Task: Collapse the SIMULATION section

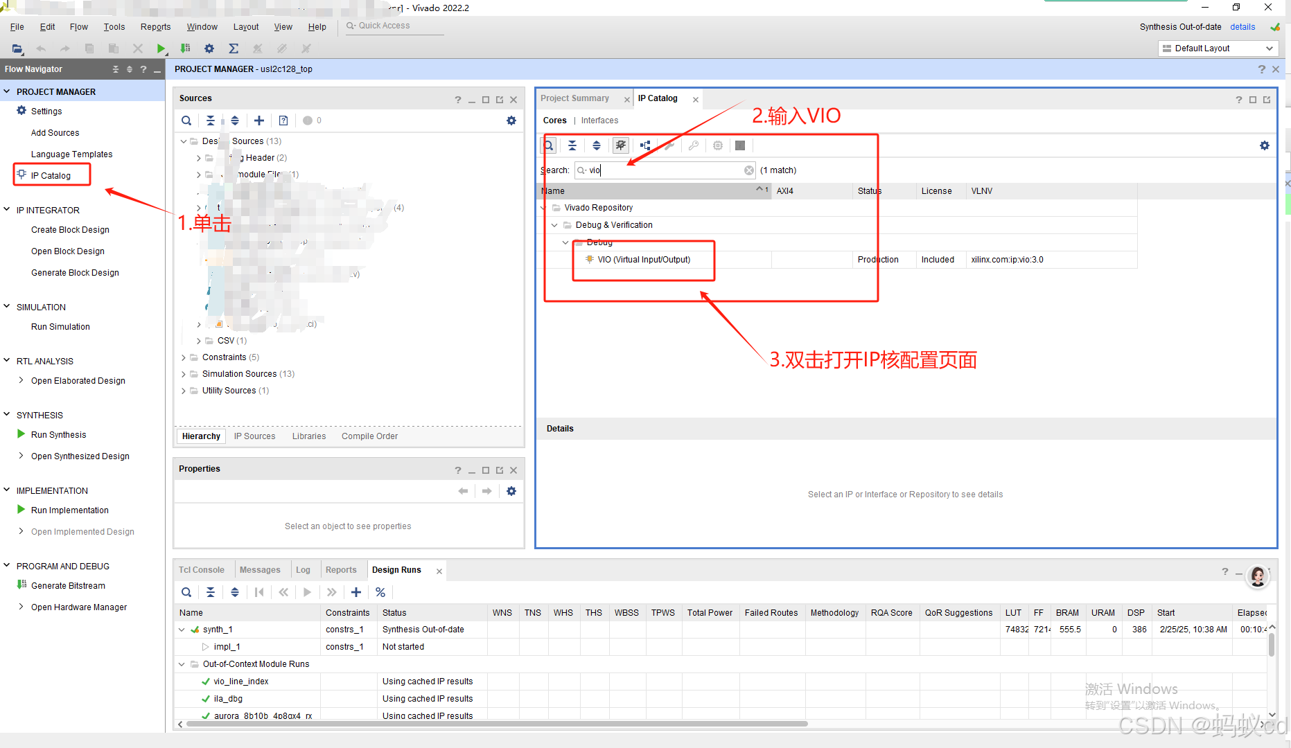Action: [x=7, y=307]
